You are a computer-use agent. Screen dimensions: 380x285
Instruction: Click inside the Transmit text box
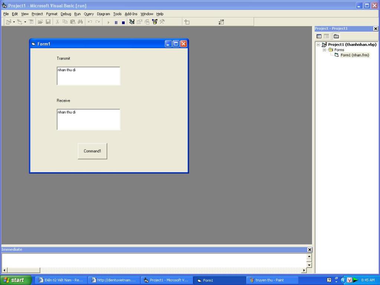click(x=88, y=76)
